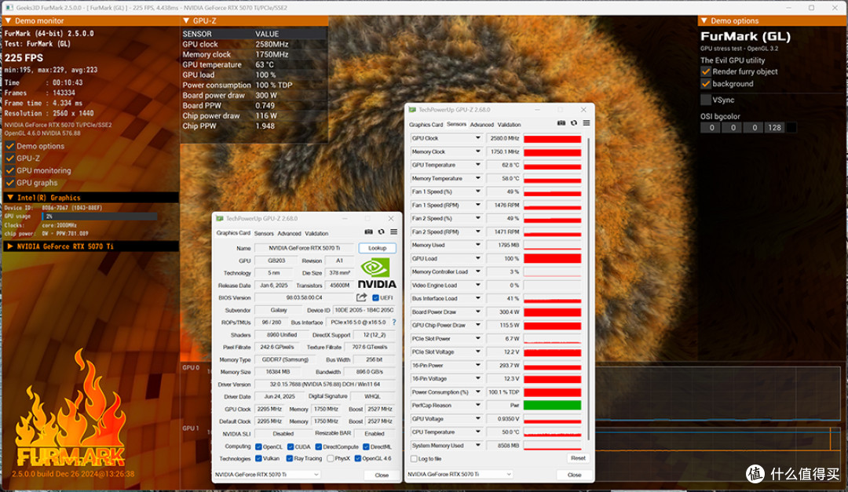Click BIOS export share icon

pos(361,297)
